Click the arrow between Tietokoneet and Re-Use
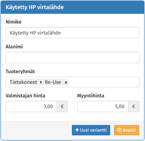This screenshot has height=141, width=145. click(41, 82)
